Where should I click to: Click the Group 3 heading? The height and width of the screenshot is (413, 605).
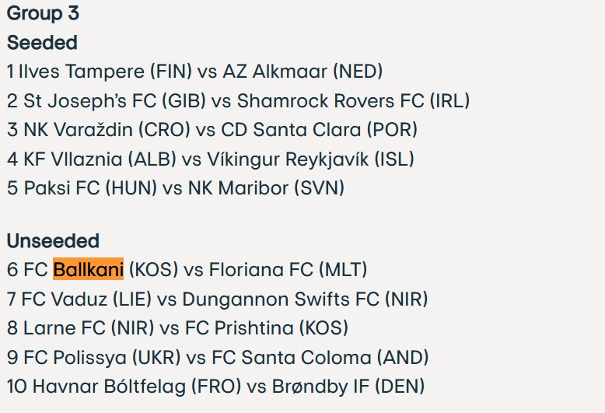pyautogui.click(x=43, y=13)
